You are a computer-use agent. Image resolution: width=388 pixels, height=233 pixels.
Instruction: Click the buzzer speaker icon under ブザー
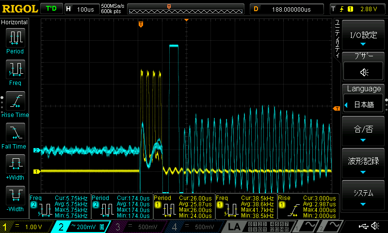[364, 72]
